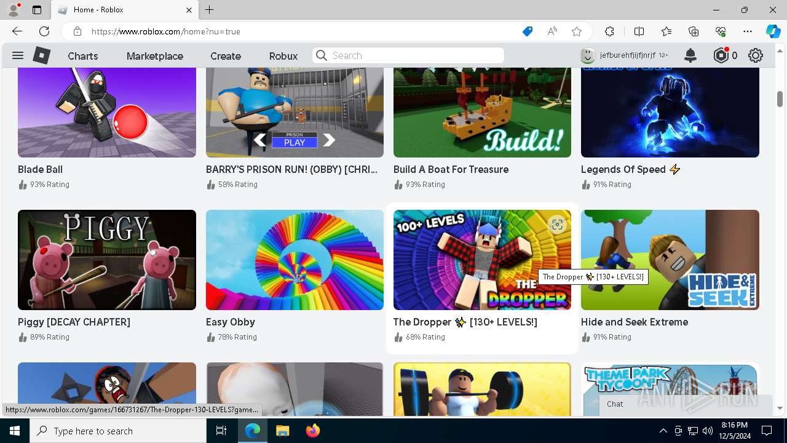Open the favorites list
This screenshot has width=787, height=443.
pos(666,31)
